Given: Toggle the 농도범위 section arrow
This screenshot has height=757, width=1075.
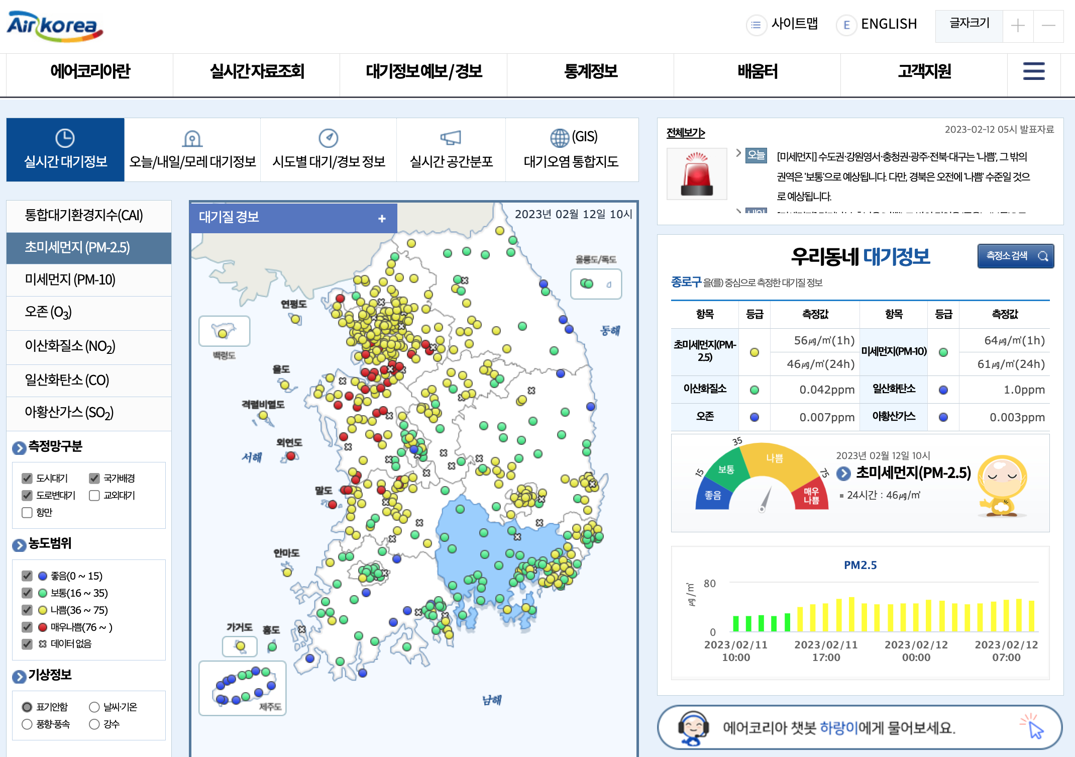Looking at the screenshot, I should pyautogui.click(x=19, y=545).
